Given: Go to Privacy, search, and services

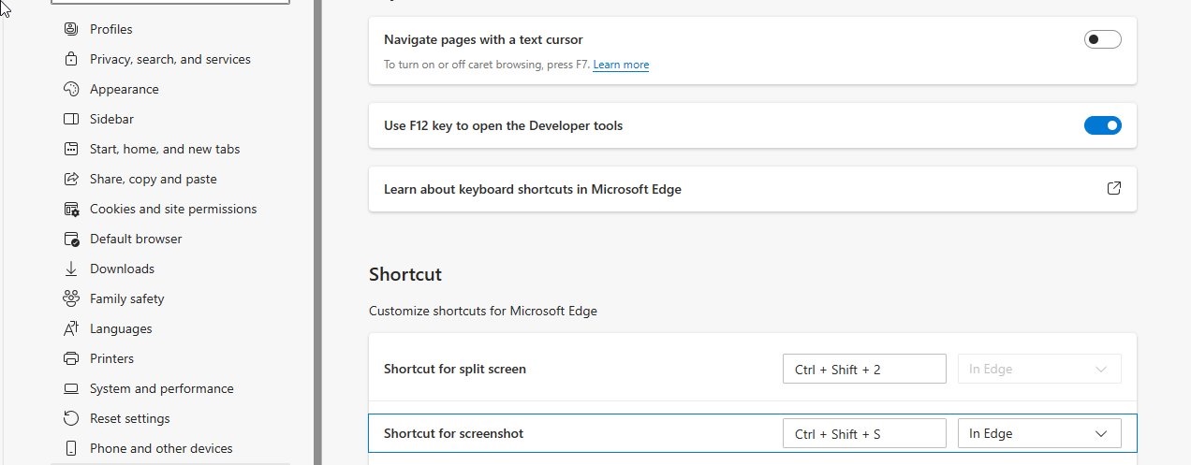Looking at the screenshot, I should [170, 59].
